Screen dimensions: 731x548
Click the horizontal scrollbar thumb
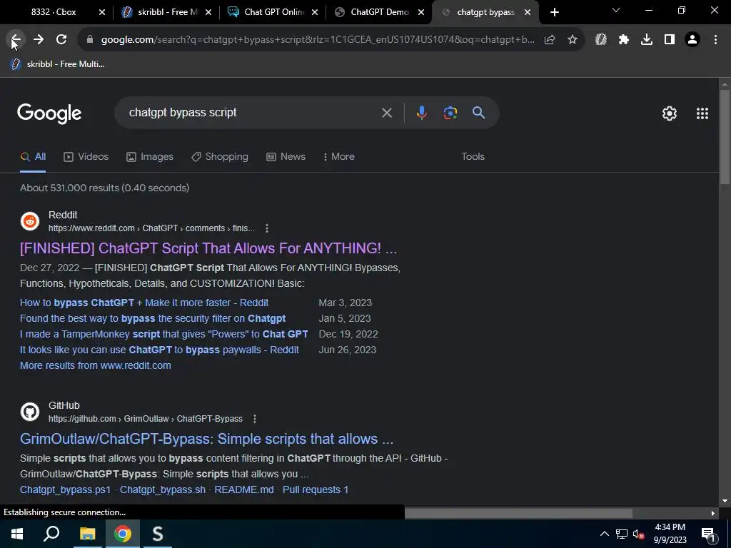(518, 513)
